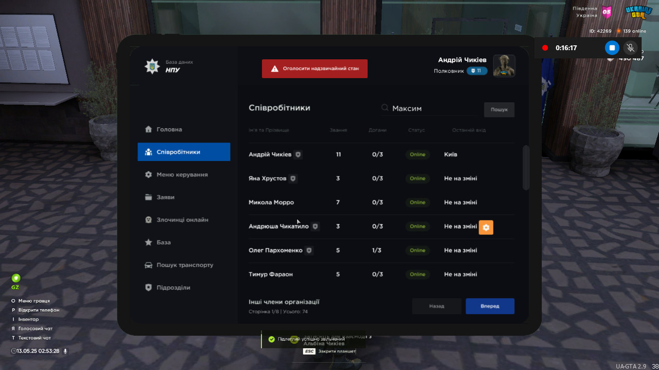Screen dimensions: 659x370
Task: Click the НПУ star logo
Action: pos(152,66)
